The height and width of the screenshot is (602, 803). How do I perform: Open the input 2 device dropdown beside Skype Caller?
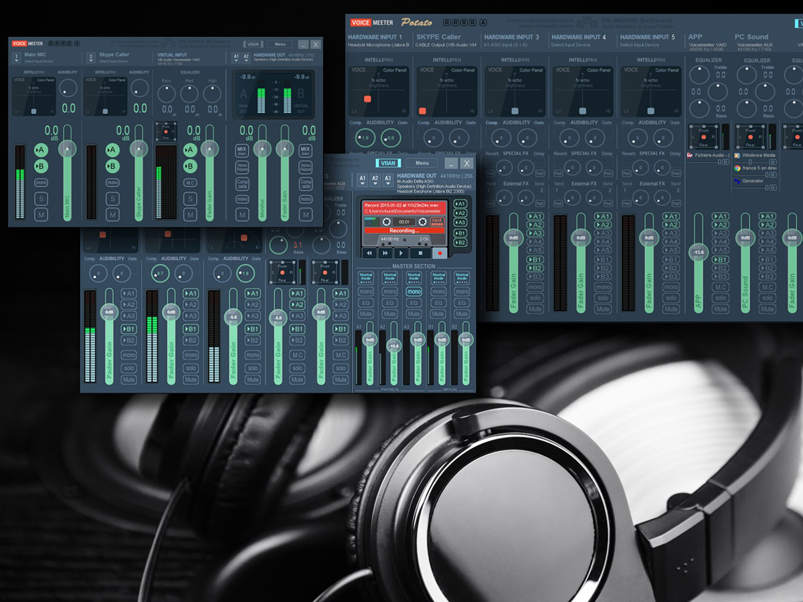click(x=90, y=58)
